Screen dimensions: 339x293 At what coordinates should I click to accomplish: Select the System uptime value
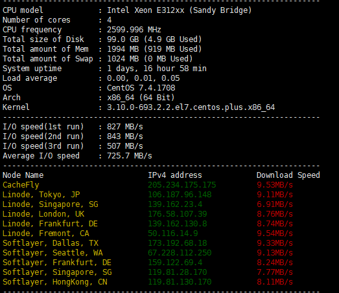(x=157, y=69)
